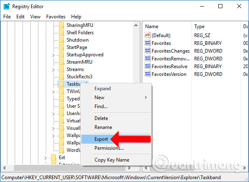The width and height of the screenshot is (249, 182).
Task: Select the SharingMFU key label
Action: click(80, 25)
